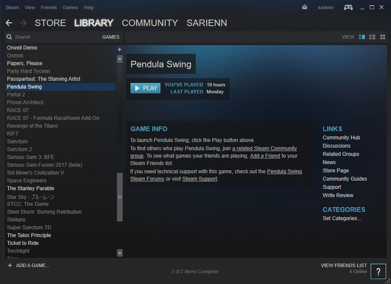Screen dimensions: 391x284
Task: Select Stellaris in the games list
Action: point(60,220)
